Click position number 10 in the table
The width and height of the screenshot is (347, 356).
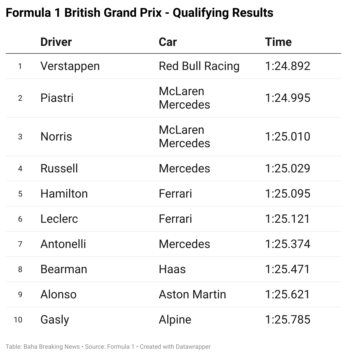(18, 320)
